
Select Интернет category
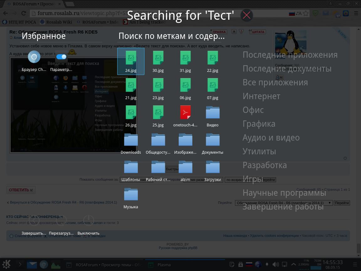[261, 96]
